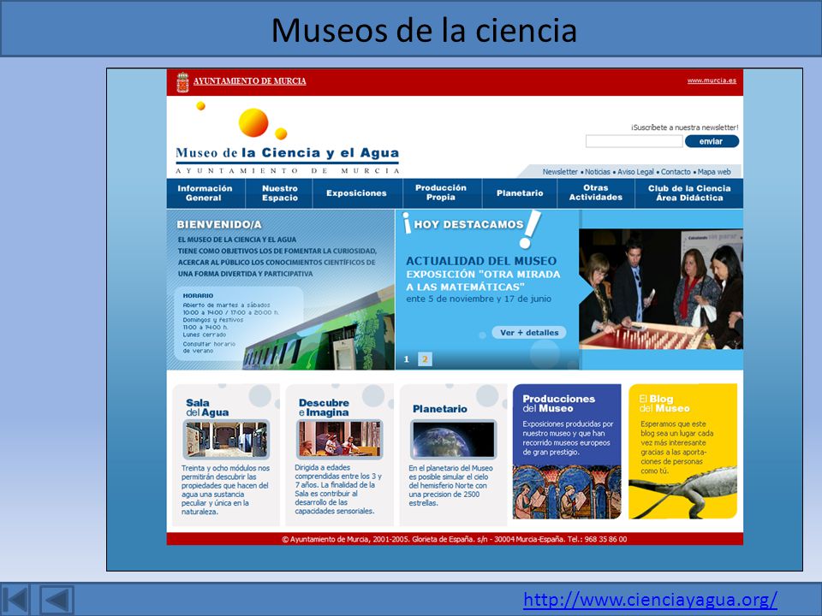The width and height of the screenshot is (822, 616).
Task: Open the cienciayagua.org link
Action: pos(650,599)
